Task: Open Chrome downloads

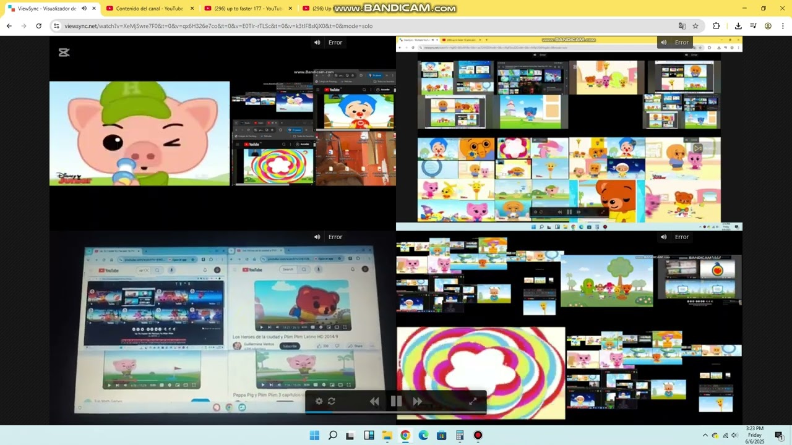Action: click(738, 26)
